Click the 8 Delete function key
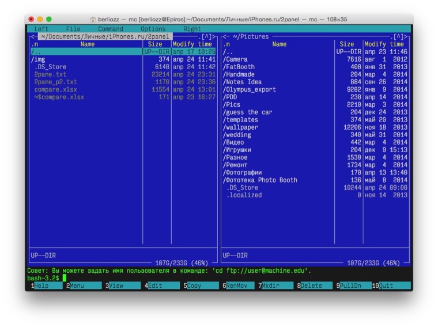Screen dimensions: 438x327 pos(315,285)
